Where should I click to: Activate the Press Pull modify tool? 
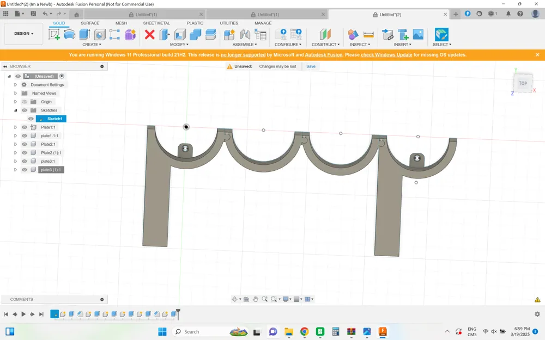click(x=163, y=34)
